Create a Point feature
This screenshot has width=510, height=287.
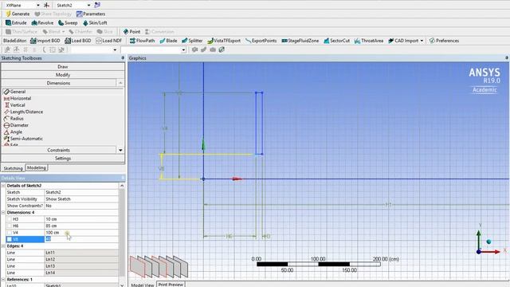coord(131,32)
